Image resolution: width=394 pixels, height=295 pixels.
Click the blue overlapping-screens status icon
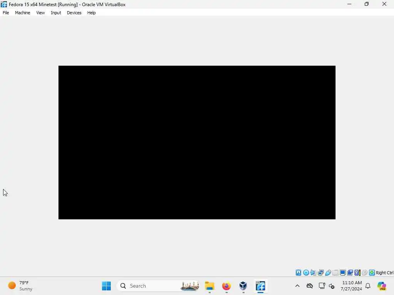pos(350,273)
